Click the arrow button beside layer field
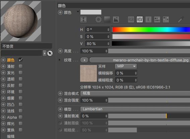 45,53
